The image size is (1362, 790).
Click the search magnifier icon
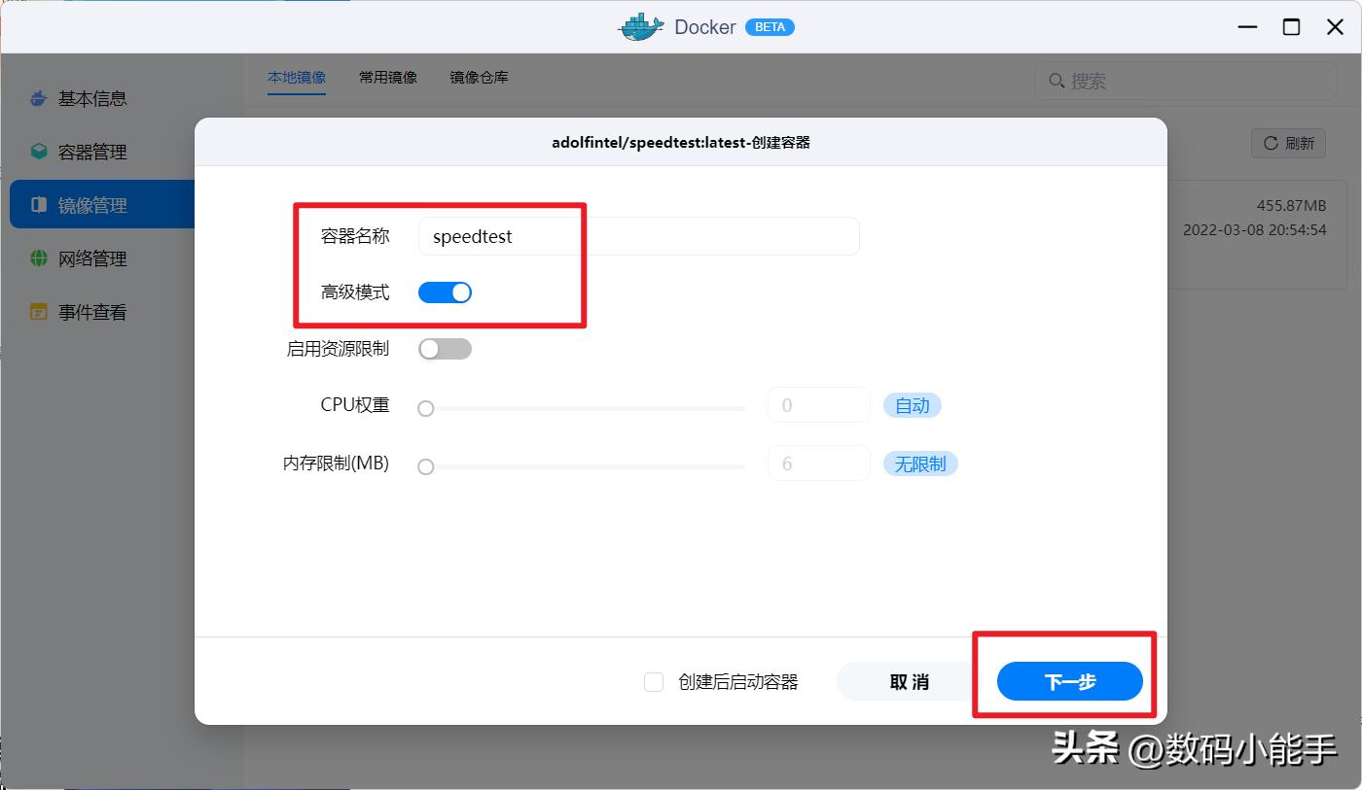point(1057,81)
